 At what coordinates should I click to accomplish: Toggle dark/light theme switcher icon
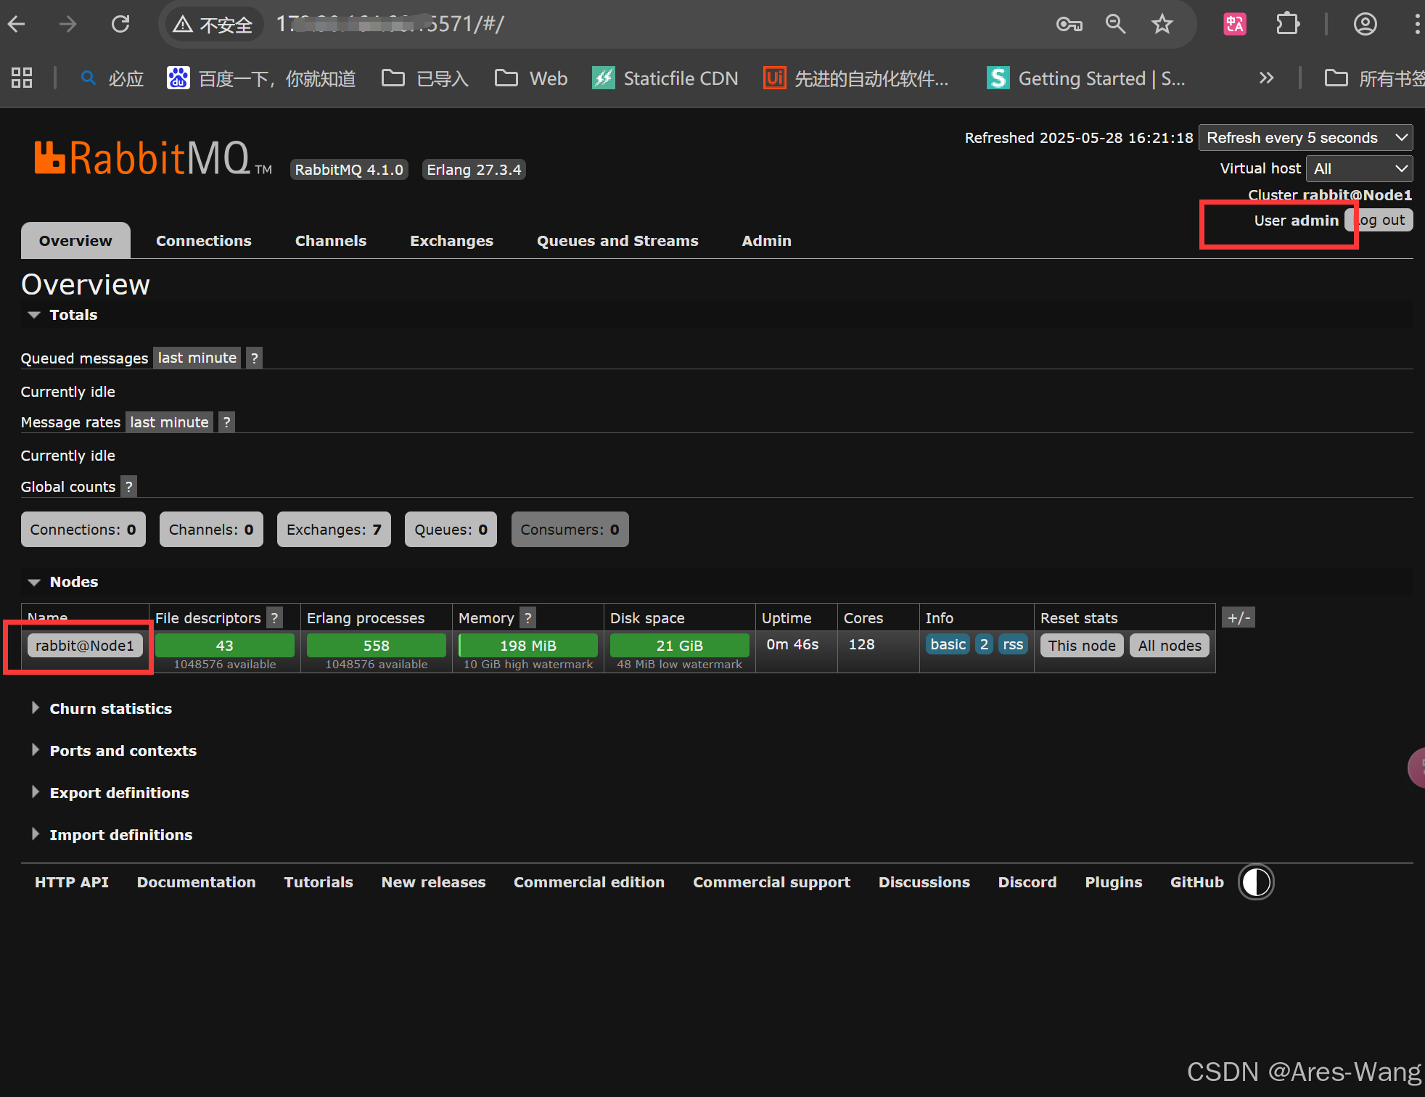(x=1256, y=882)
